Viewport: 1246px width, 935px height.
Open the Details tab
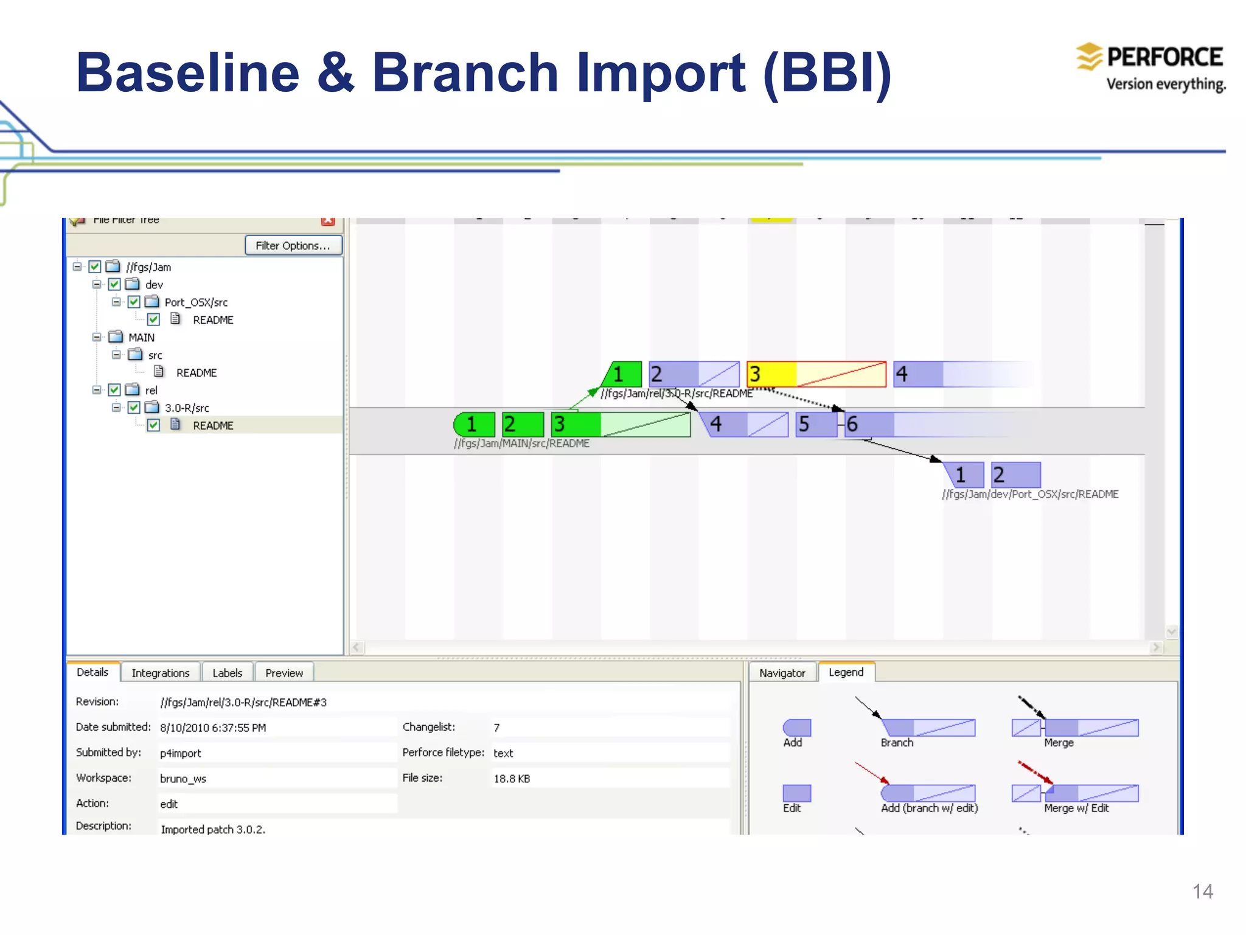[x=92, y=672]
